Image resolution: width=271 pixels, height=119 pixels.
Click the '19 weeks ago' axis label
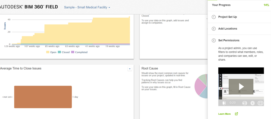(112, 46)
